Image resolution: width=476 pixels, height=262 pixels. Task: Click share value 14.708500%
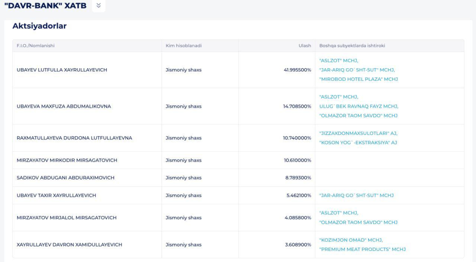pyautogui.click(x=297, y=106)
